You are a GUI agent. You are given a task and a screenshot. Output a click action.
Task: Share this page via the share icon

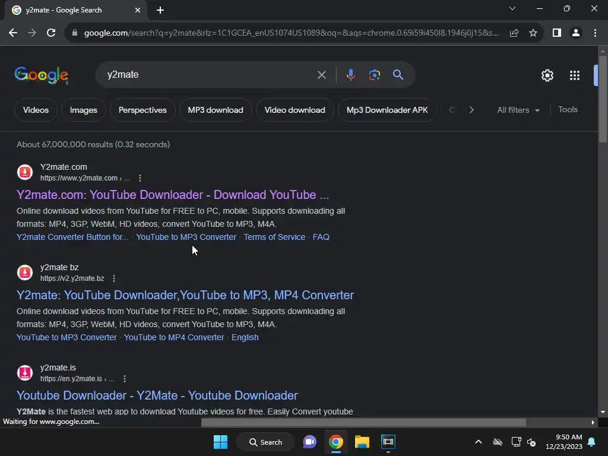514,33
